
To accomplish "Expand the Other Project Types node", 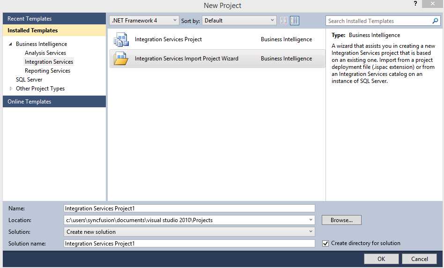I will click(x=11, y=89).
